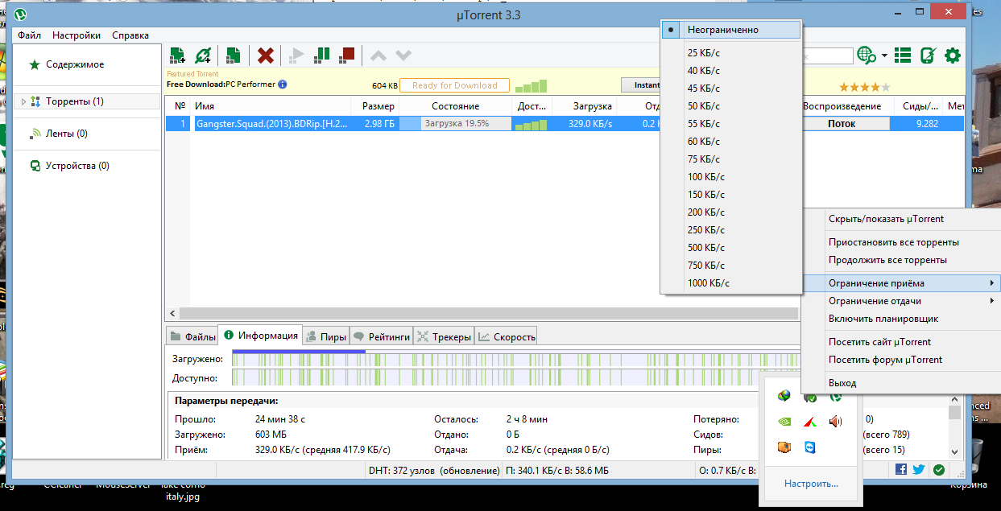
Task: Move torrent up with the queue arrow
Action: point(378,56)
